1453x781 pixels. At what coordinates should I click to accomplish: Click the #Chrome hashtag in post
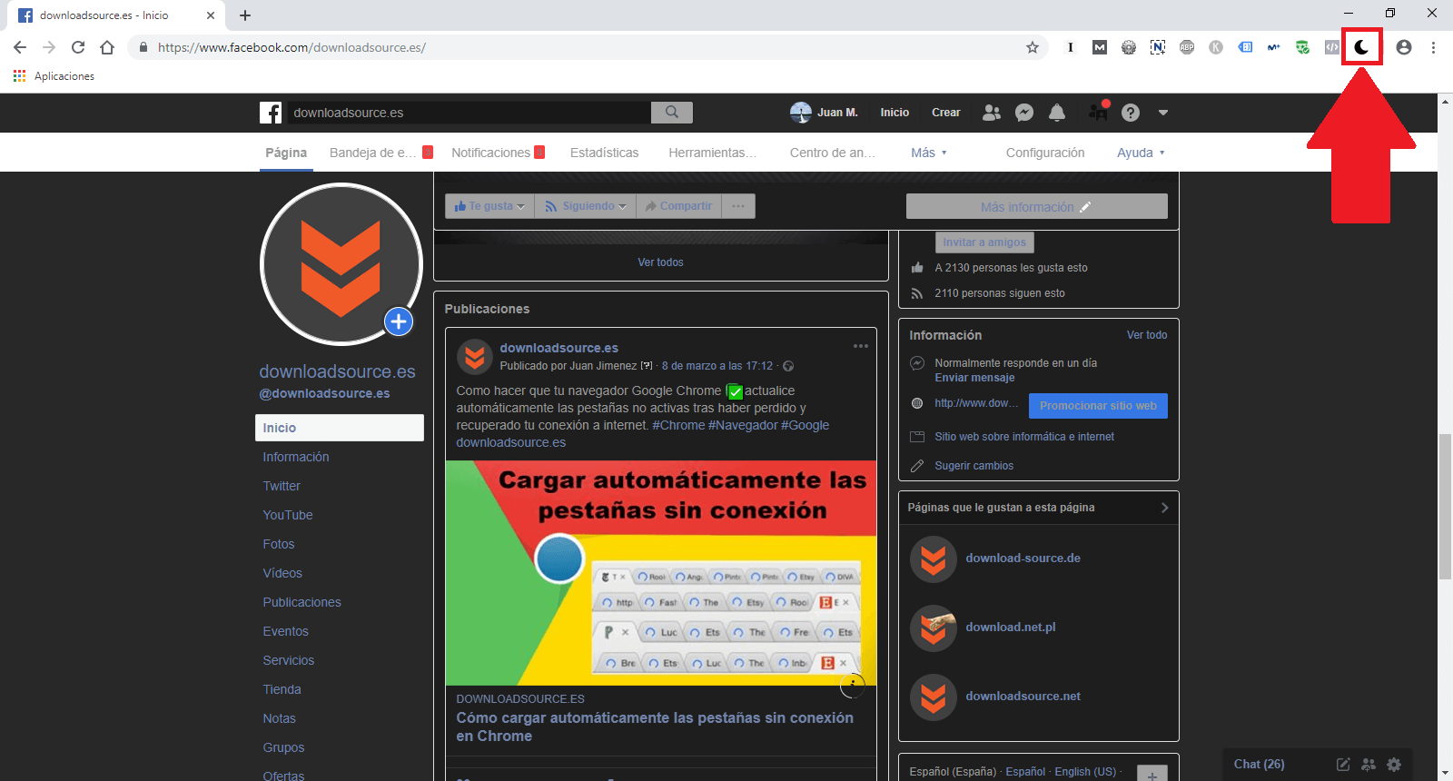point(678,425)
